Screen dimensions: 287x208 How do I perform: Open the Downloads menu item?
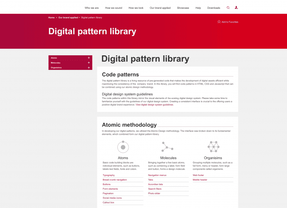[214, 8]
